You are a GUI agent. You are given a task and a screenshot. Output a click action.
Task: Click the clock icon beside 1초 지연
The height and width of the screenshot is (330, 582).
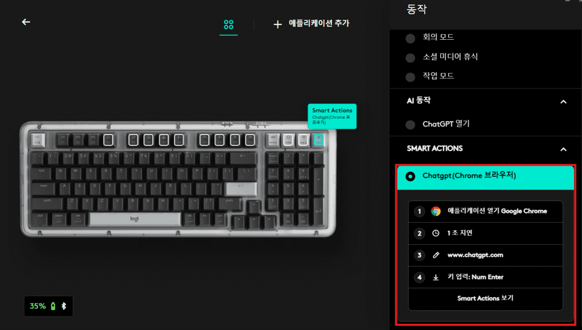tap(436, 233)
